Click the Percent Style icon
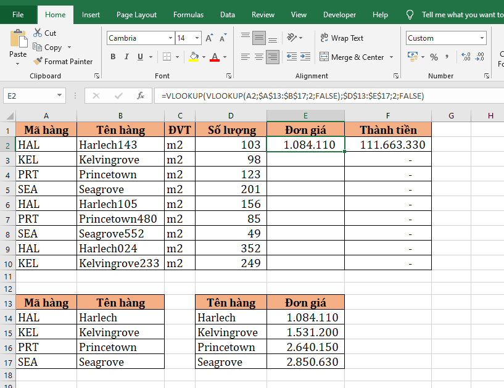The width and height of the screenshot is (504, 388). tap(434, 57)
